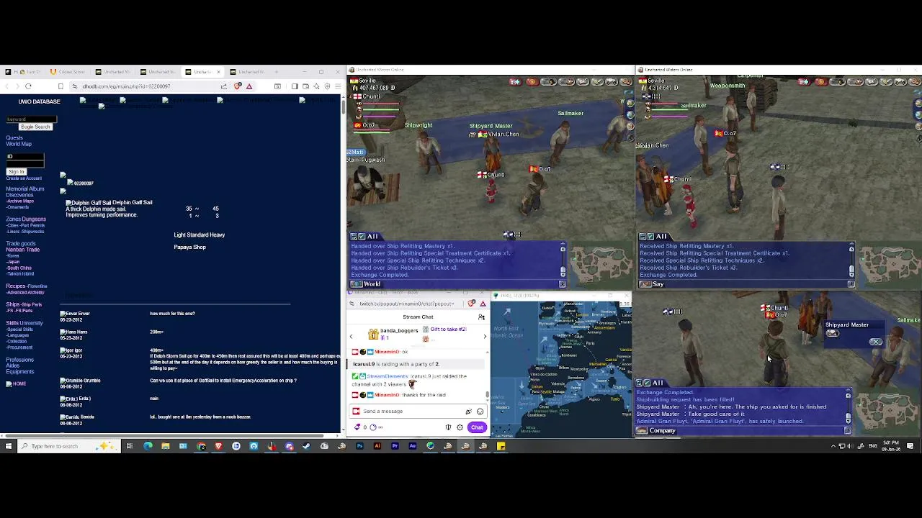Open Photoshop from the taskbar
922x518 pixels.
[359, 446]
